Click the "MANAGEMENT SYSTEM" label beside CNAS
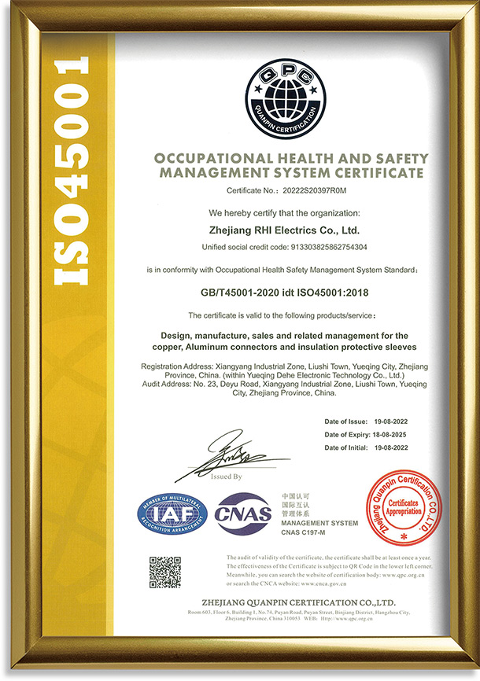This screenshot has height=681, width=480. (x=319, y=524)
